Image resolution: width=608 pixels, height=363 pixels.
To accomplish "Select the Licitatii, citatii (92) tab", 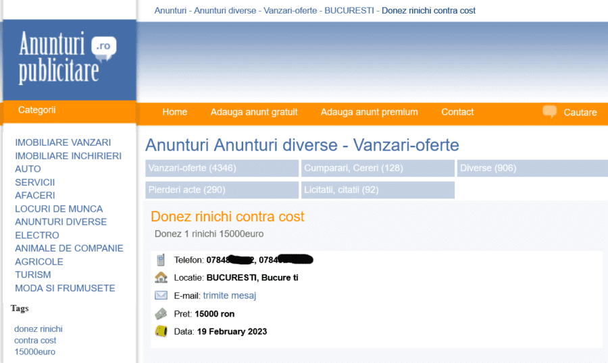I will 378,190.
